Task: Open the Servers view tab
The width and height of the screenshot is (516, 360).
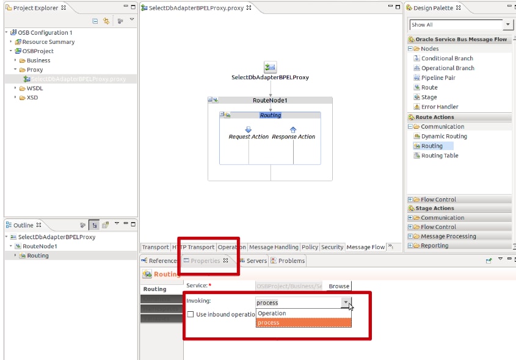Action: pos(253,261)
